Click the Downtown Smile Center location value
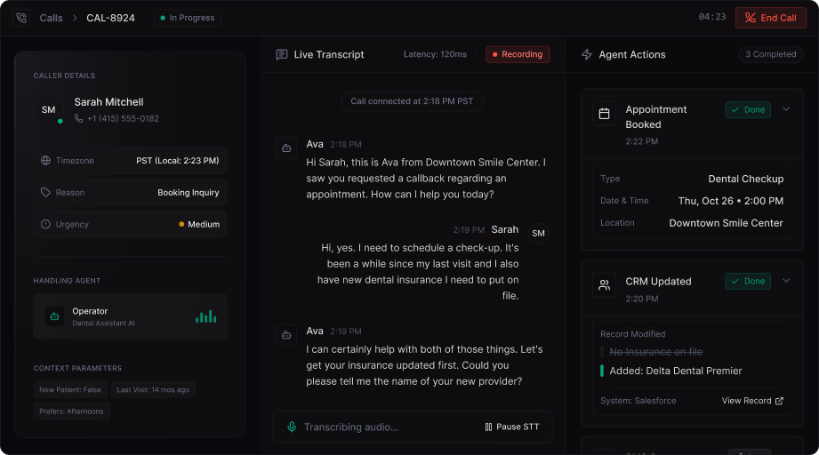819x455 pixels. (x=726, y=223)
